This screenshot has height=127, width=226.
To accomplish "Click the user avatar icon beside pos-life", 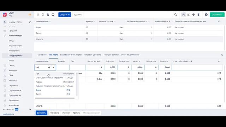I will tap(5, 22).
